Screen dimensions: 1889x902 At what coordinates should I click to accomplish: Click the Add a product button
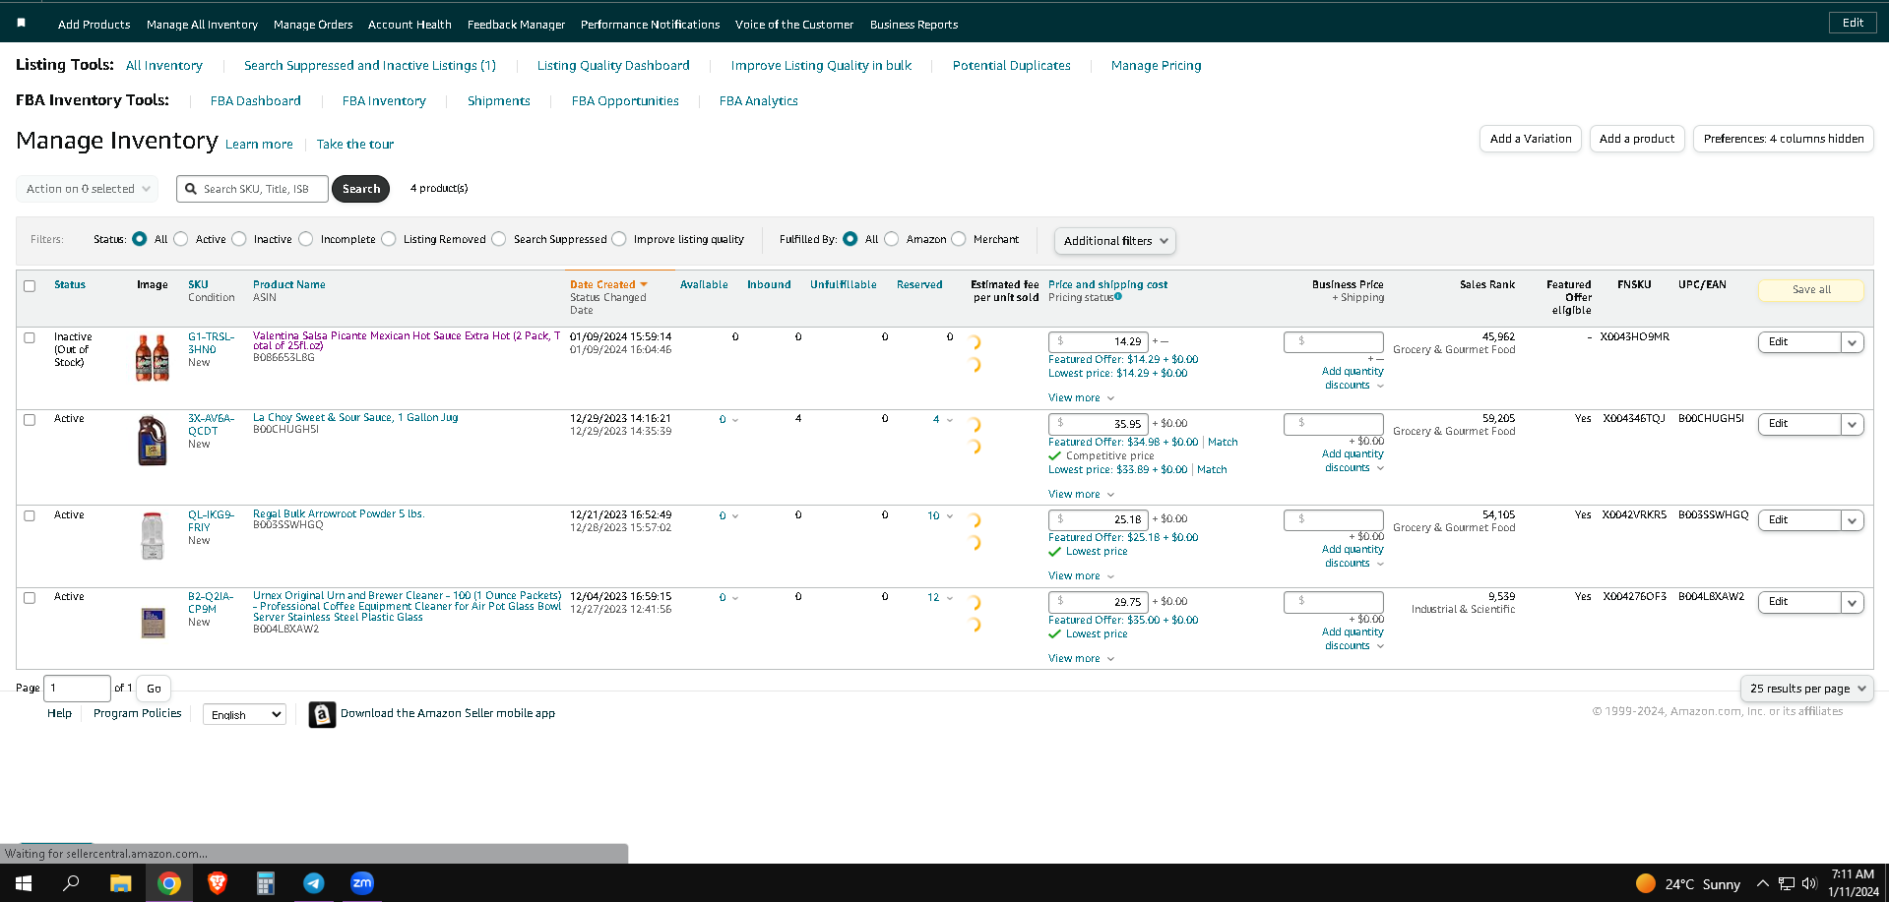1637,139
